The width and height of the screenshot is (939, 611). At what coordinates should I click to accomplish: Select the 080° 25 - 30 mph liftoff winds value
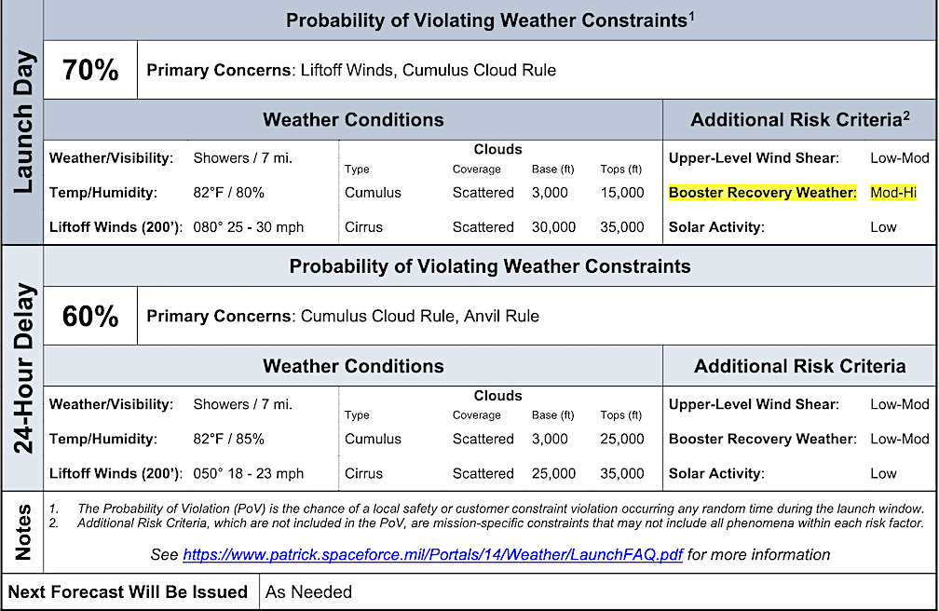(x=249, y=227)
